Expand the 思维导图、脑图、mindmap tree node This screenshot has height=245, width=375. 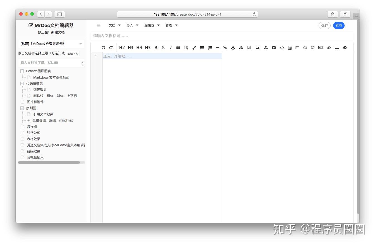[x=28, y=120]
